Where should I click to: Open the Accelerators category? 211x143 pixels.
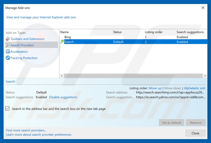click(19, 52)
